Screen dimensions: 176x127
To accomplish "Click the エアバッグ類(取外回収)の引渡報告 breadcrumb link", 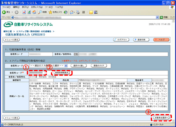I will click(34, 32).
